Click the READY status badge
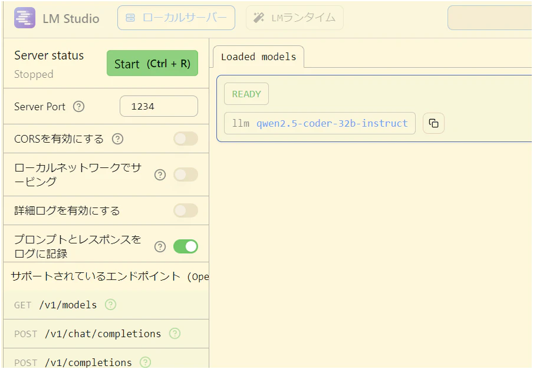This screenshot has height=369, width=533. pos(246,94)
